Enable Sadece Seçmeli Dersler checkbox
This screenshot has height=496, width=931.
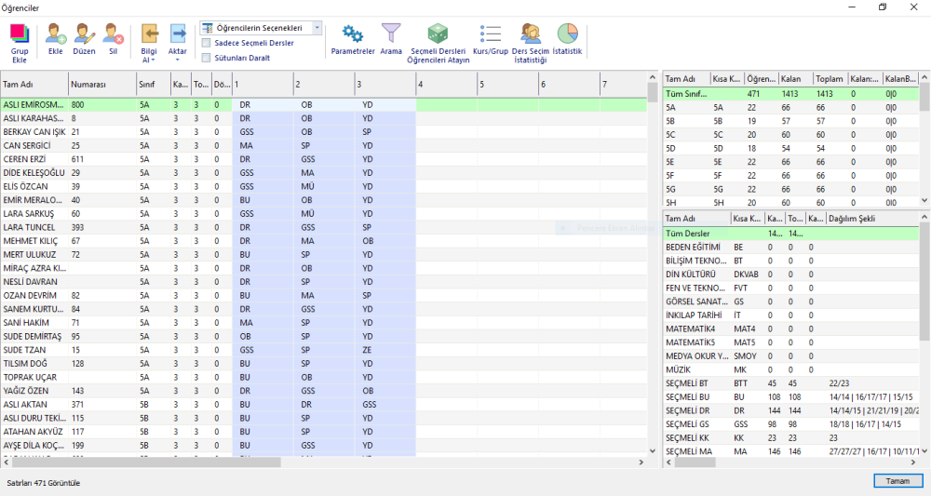click(206, 43)
